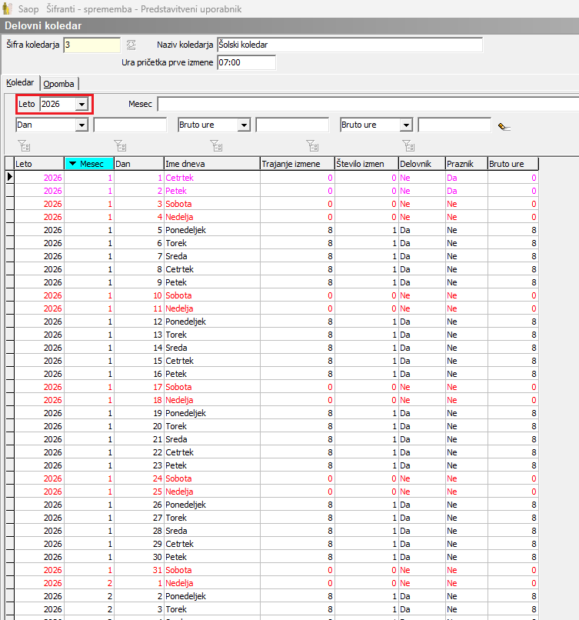
Task: Click the lookup icon beside Šifra koledarja
Action: click(x=131, y=45)
